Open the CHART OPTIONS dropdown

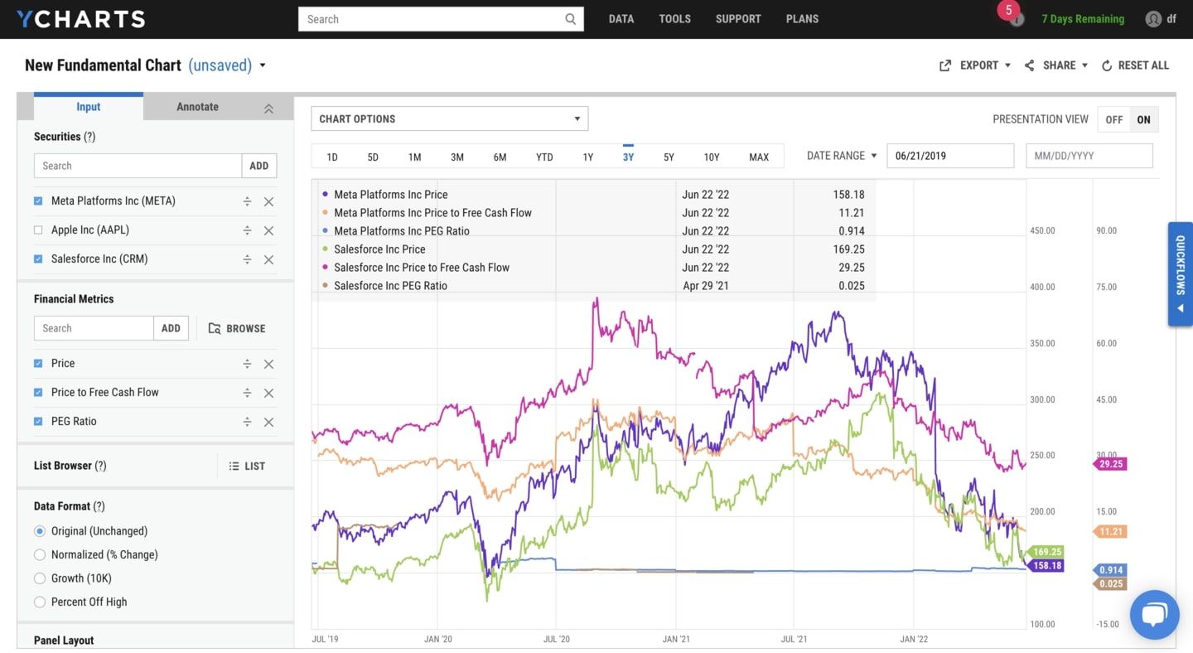click(x=449, y=119)
